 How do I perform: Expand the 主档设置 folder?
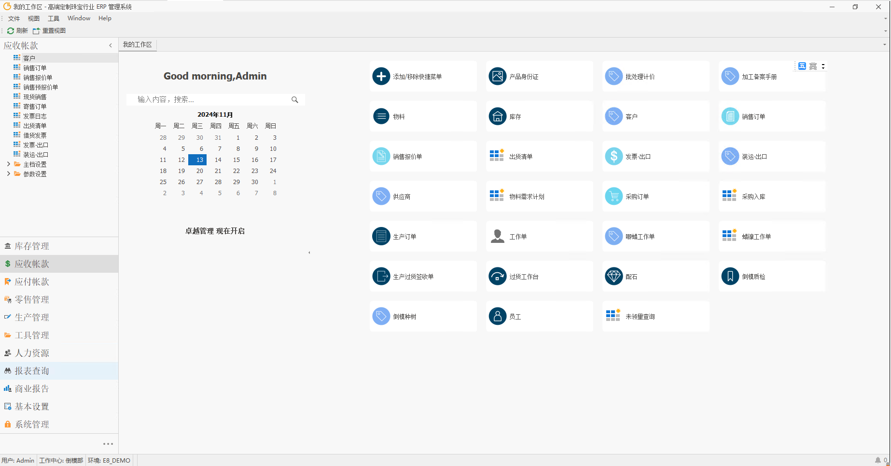[8, 164]
